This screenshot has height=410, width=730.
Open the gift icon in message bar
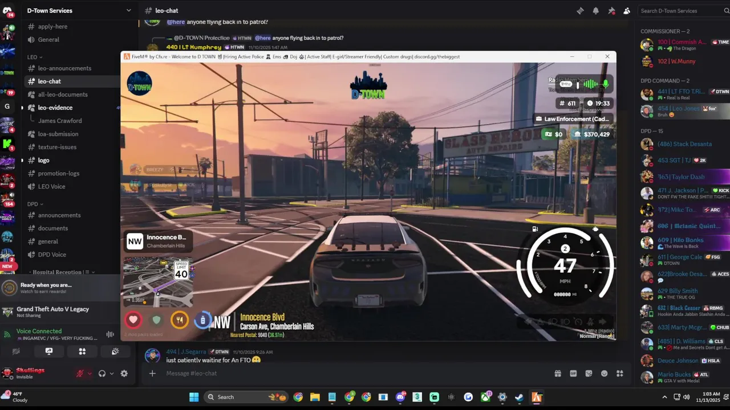(x=558, y=374)
